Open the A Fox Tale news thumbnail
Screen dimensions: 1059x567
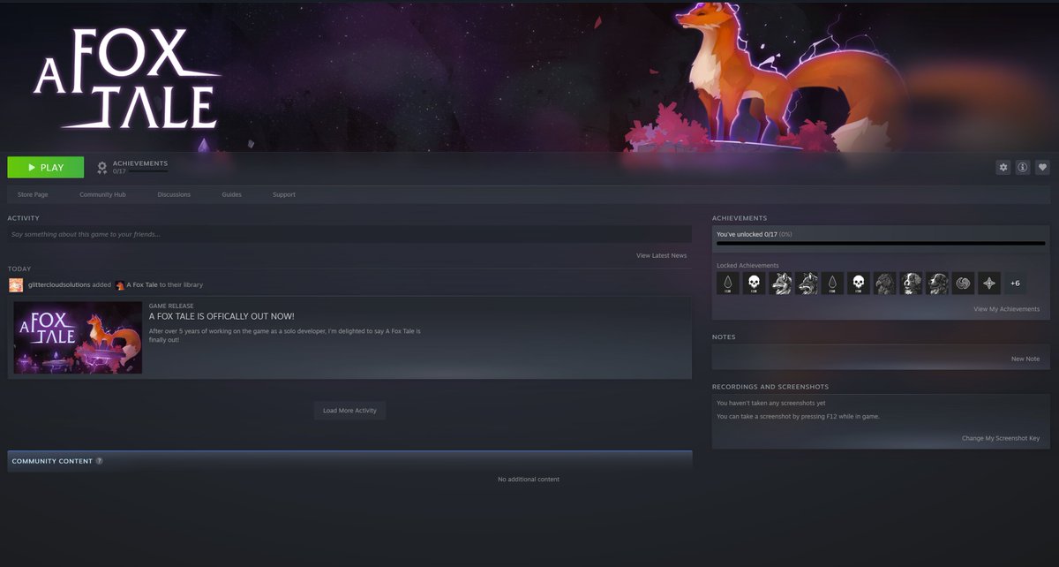click(78, 337)
